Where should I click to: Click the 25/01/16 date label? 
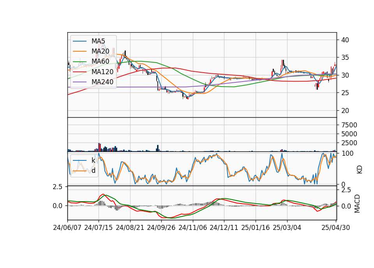pos(256,228)
